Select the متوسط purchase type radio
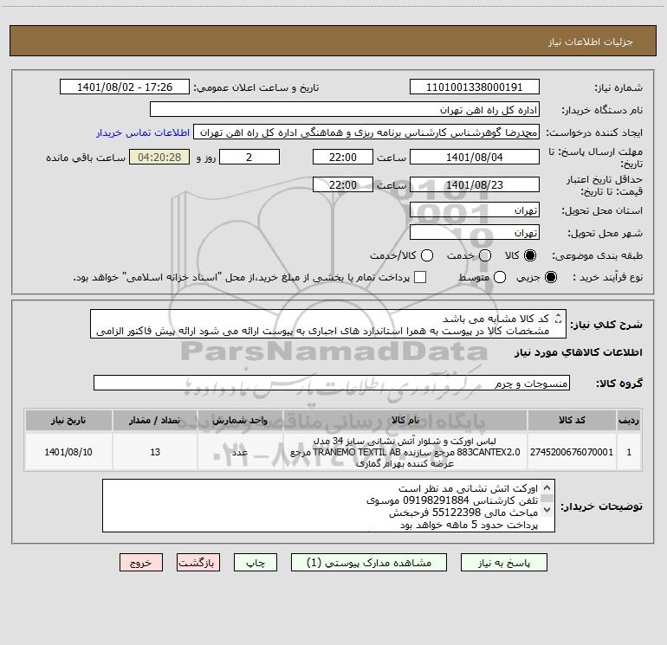 tap(500, 277)
